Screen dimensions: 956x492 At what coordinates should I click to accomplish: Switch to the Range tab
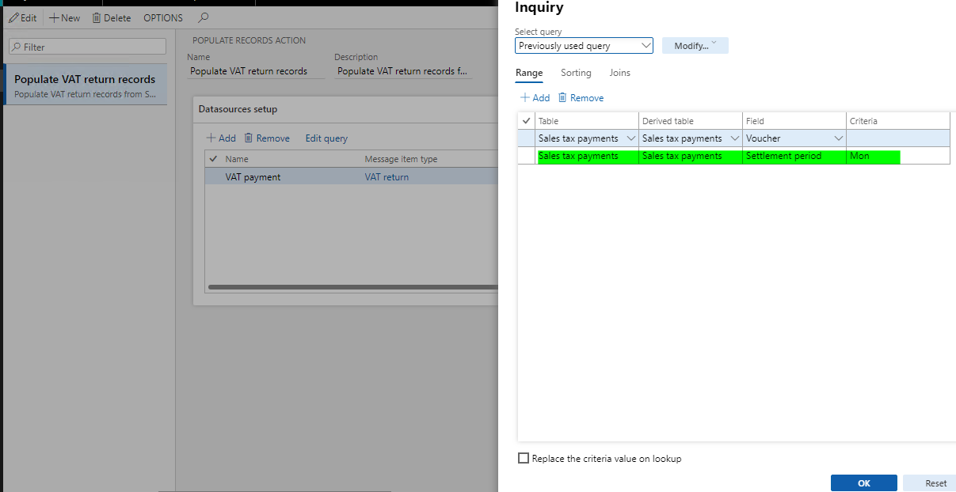point(529,73)
